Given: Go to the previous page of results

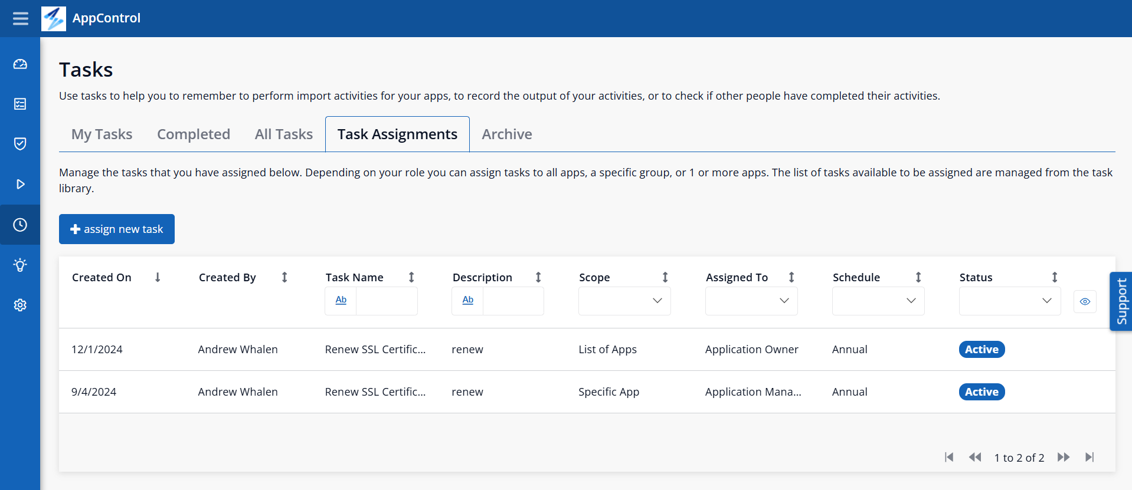Looking at the screenshot, I should pos(975,457).
